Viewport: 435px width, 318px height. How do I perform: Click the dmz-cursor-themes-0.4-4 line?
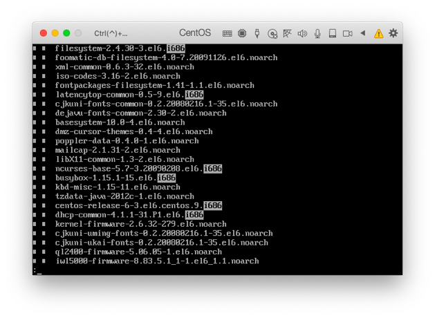coord(133,131)
